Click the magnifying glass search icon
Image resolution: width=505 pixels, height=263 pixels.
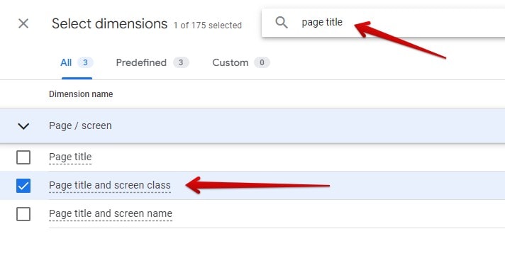pyautogui.click(x=282, y=23)
